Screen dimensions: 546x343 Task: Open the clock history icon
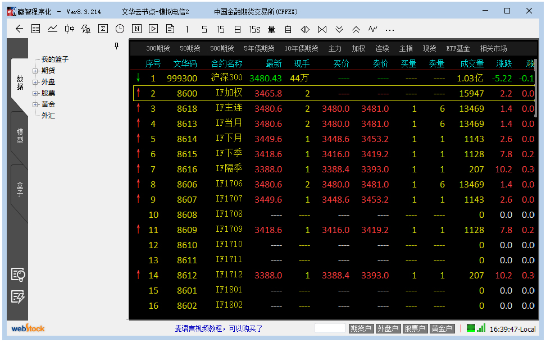click(120, 29)
